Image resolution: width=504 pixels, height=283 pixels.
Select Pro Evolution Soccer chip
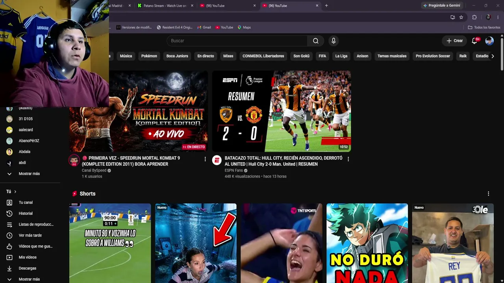tap(433, 56)
